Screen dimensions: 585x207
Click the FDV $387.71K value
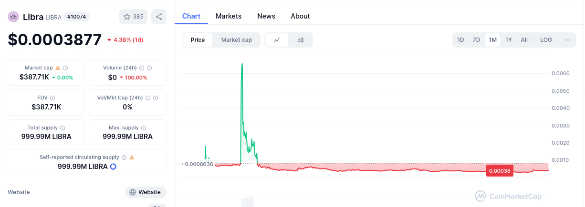click(46, 107)
